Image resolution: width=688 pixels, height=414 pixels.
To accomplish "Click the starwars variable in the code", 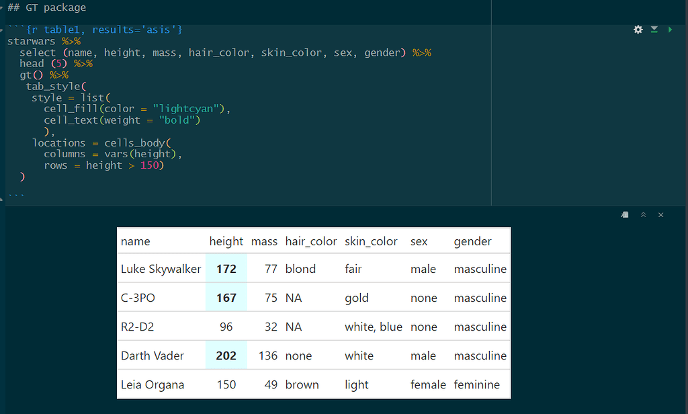I will coord(28,41).
